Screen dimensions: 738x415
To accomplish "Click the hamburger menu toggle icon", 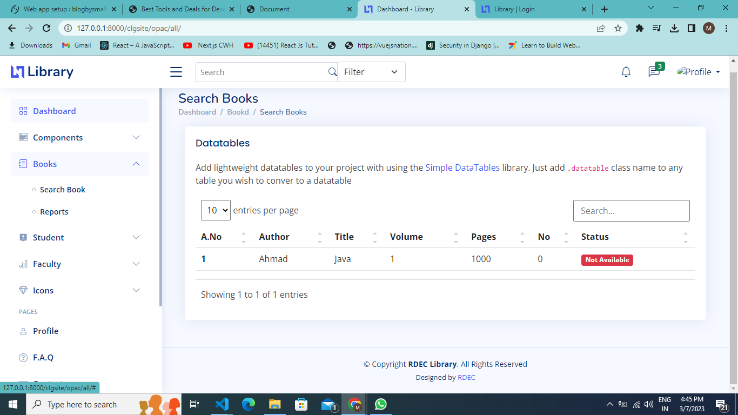I will (176, 72).
